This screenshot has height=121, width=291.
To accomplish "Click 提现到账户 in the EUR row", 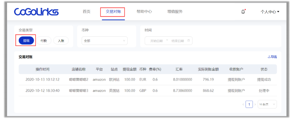I will click(x=236, y=80).
